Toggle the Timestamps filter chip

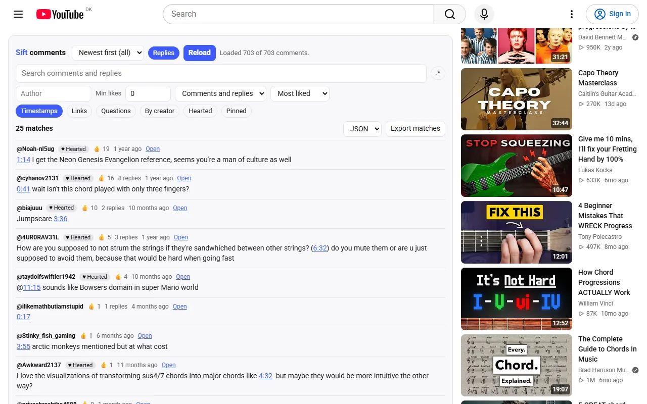[39, 111]
